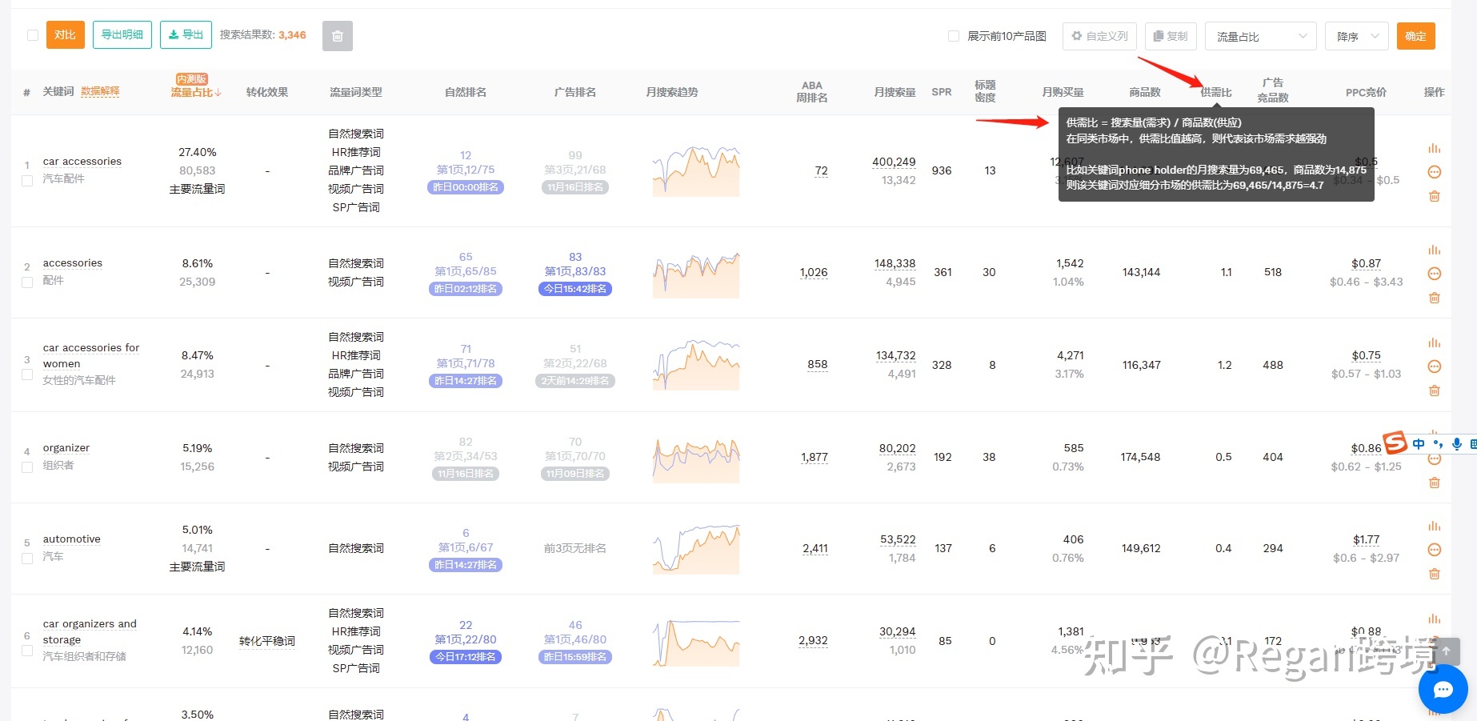The width and height of the screenshot is (1477, 721).
Task: Open the 自定义列 column settings
Action: click(x=1099, y=36)
